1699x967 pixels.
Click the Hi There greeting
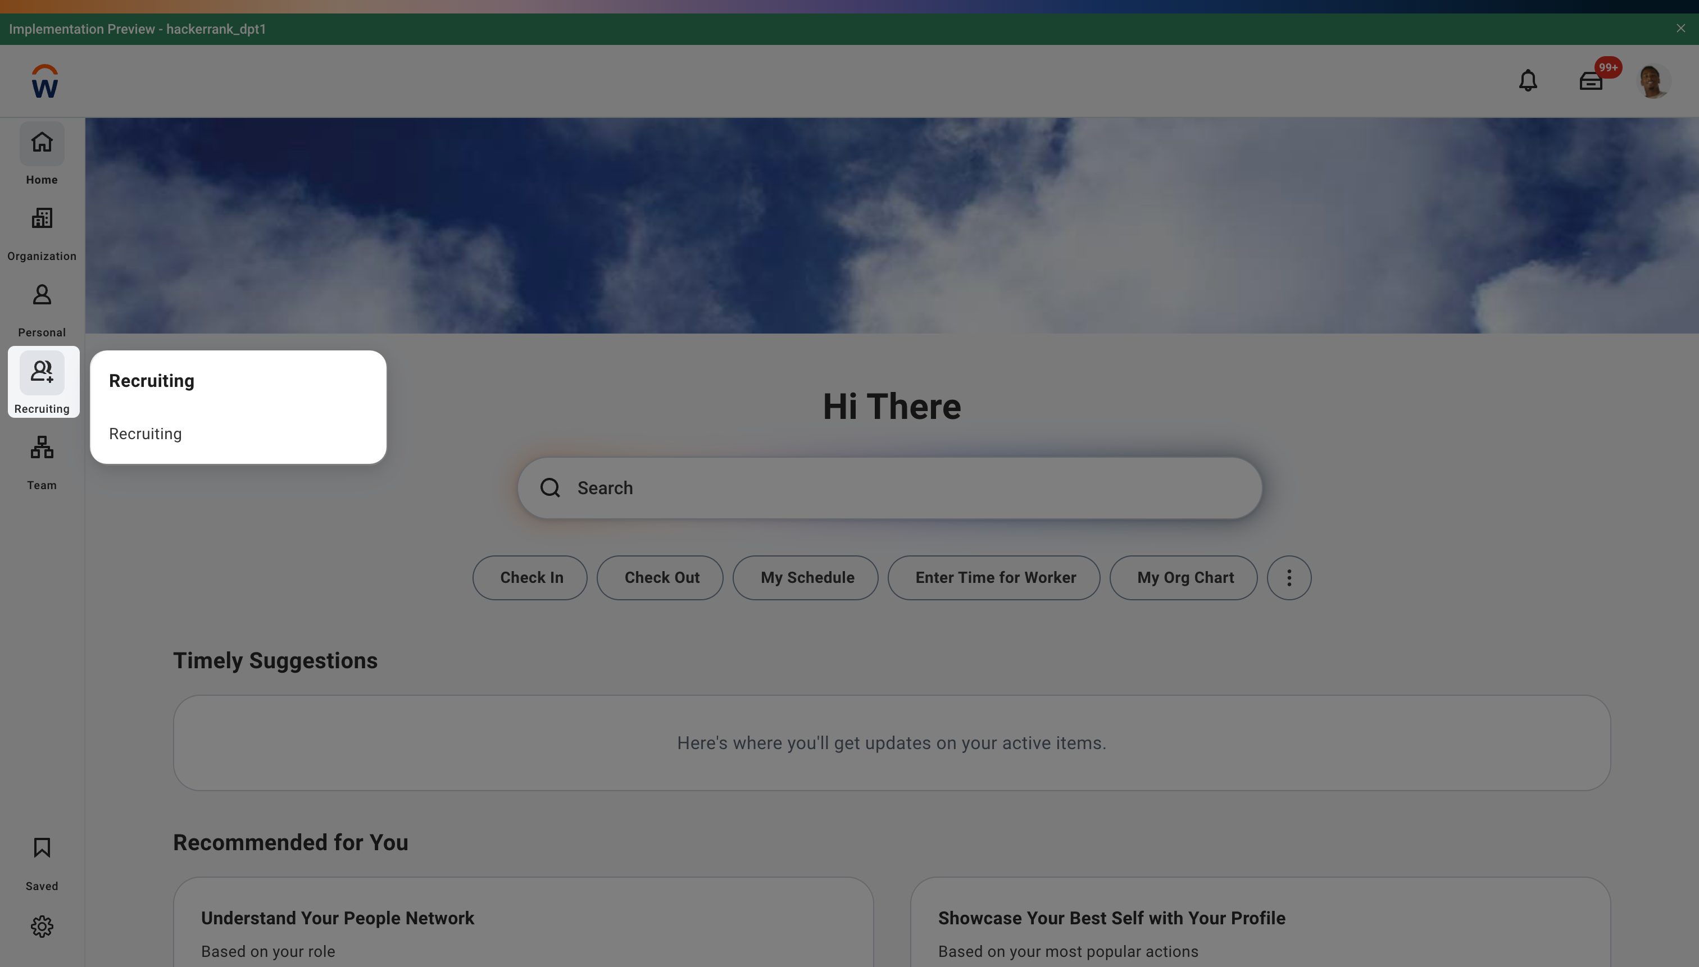point(892,406)
